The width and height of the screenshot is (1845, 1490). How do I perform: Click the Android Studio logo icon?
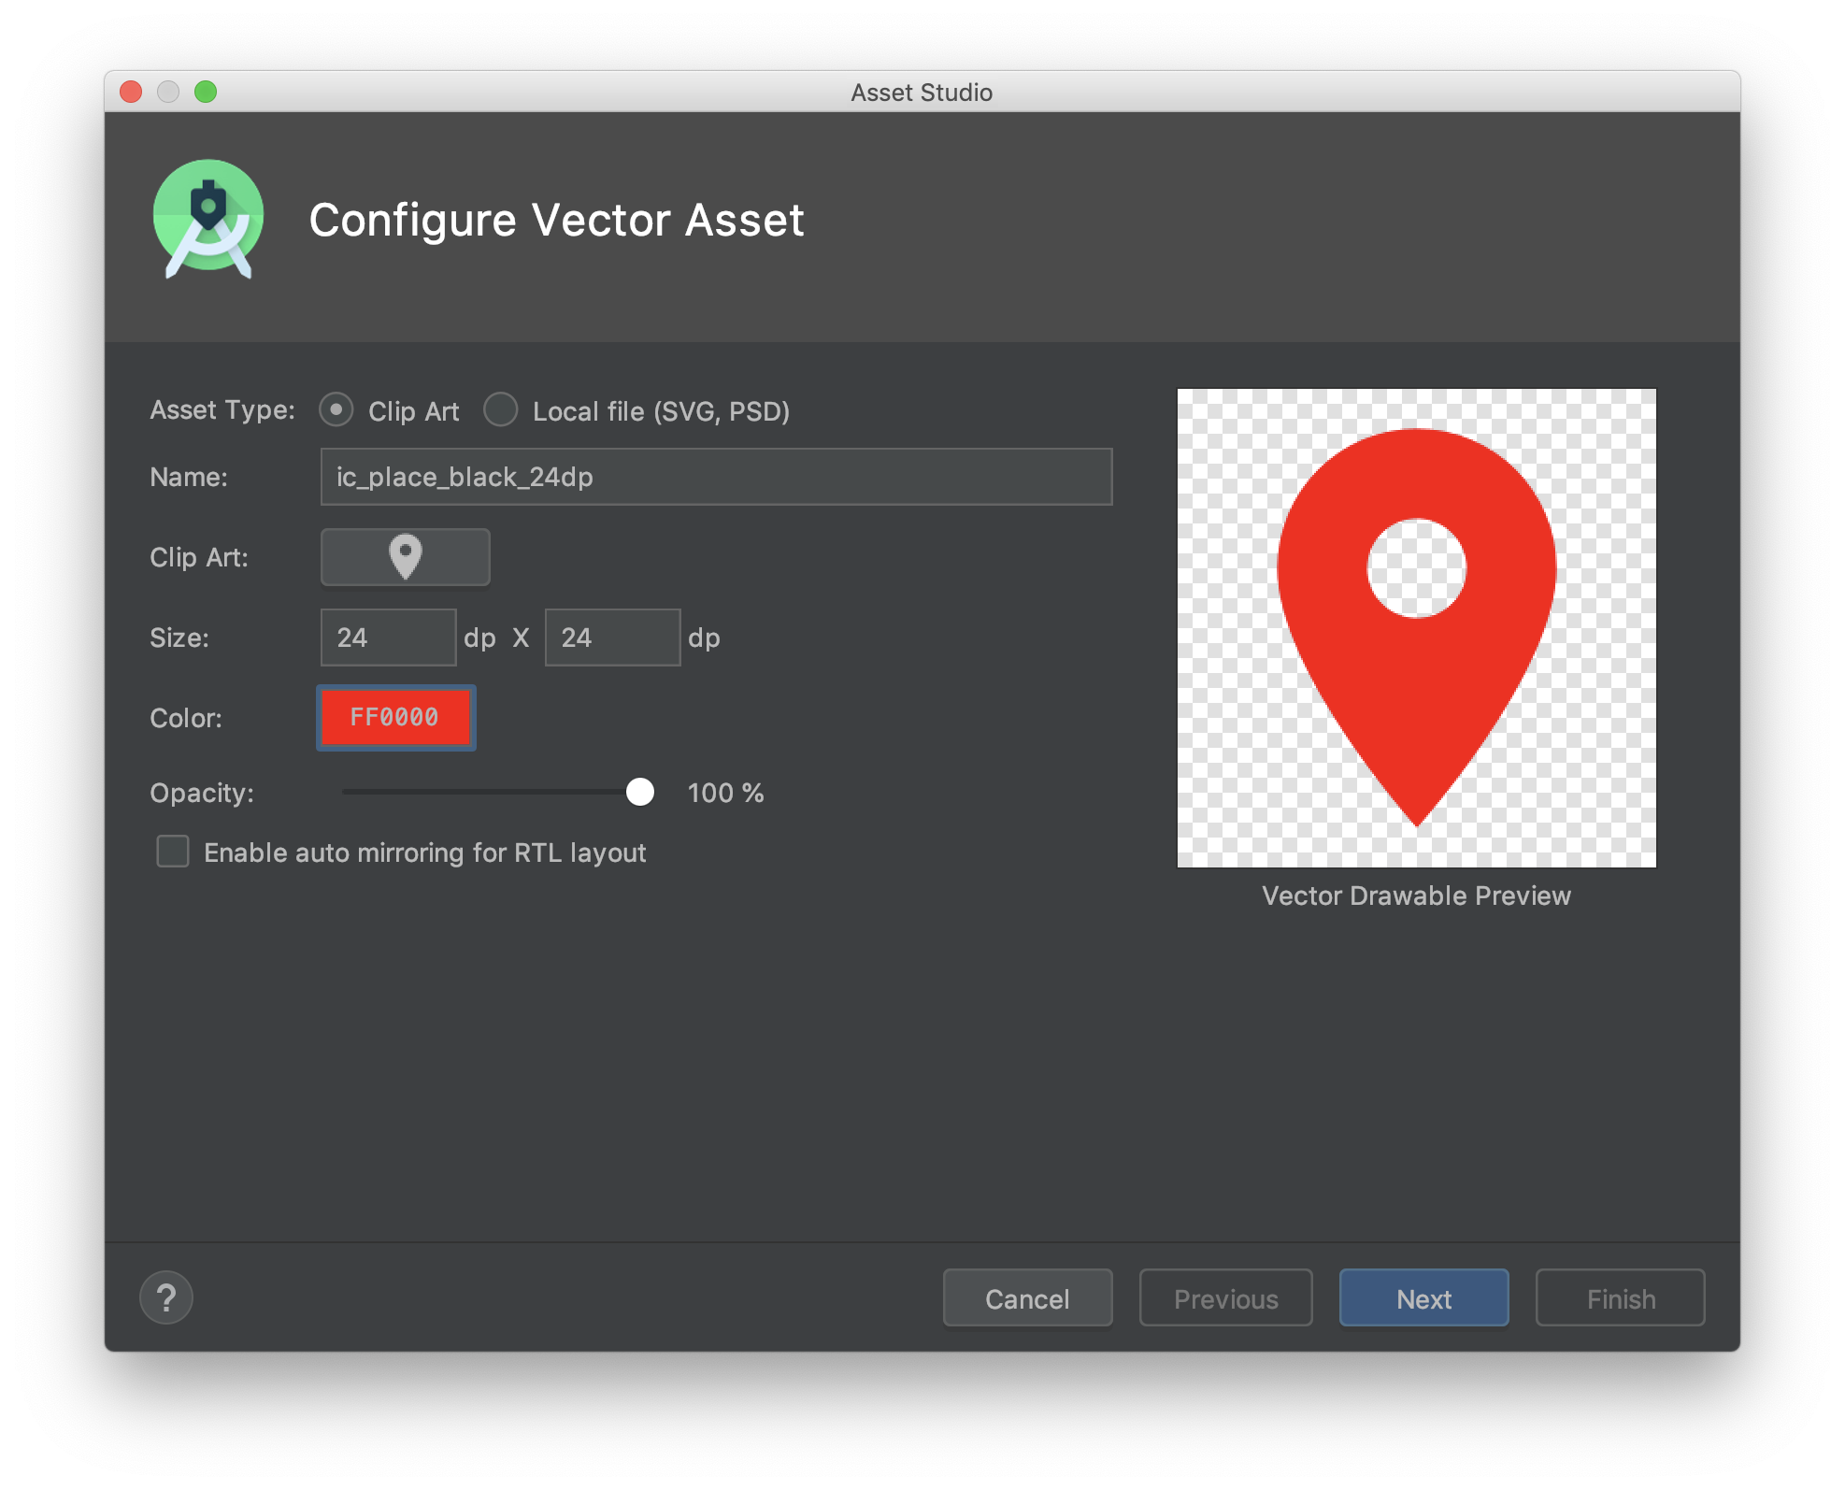pyautogui.click(x=207, y=220)
